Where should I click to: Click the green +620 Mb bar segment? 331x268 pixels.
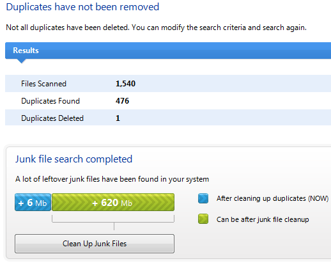point(113,202)
